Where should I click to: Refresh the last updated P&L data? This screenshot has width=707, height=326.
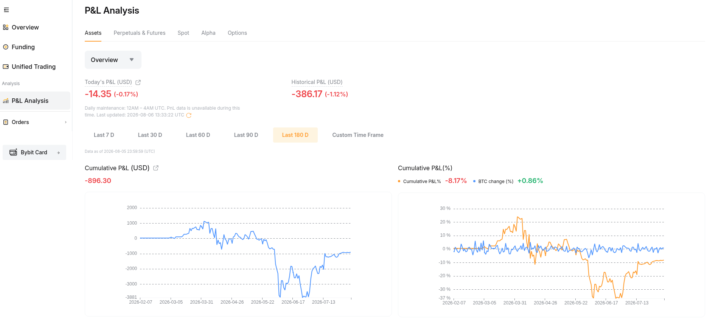(x=189, y=115)
